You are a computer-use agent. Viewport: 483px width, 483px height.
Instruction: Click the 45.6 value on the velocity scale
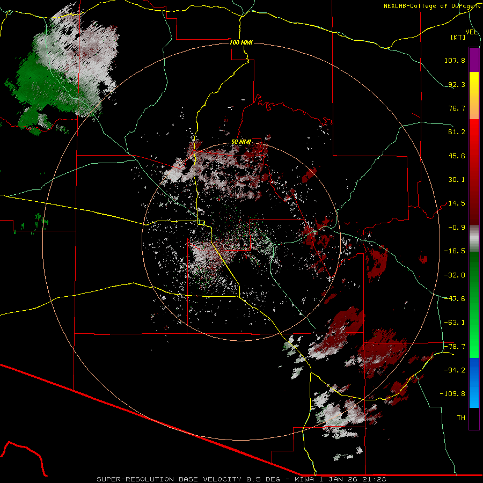click(x=457, y=156)
